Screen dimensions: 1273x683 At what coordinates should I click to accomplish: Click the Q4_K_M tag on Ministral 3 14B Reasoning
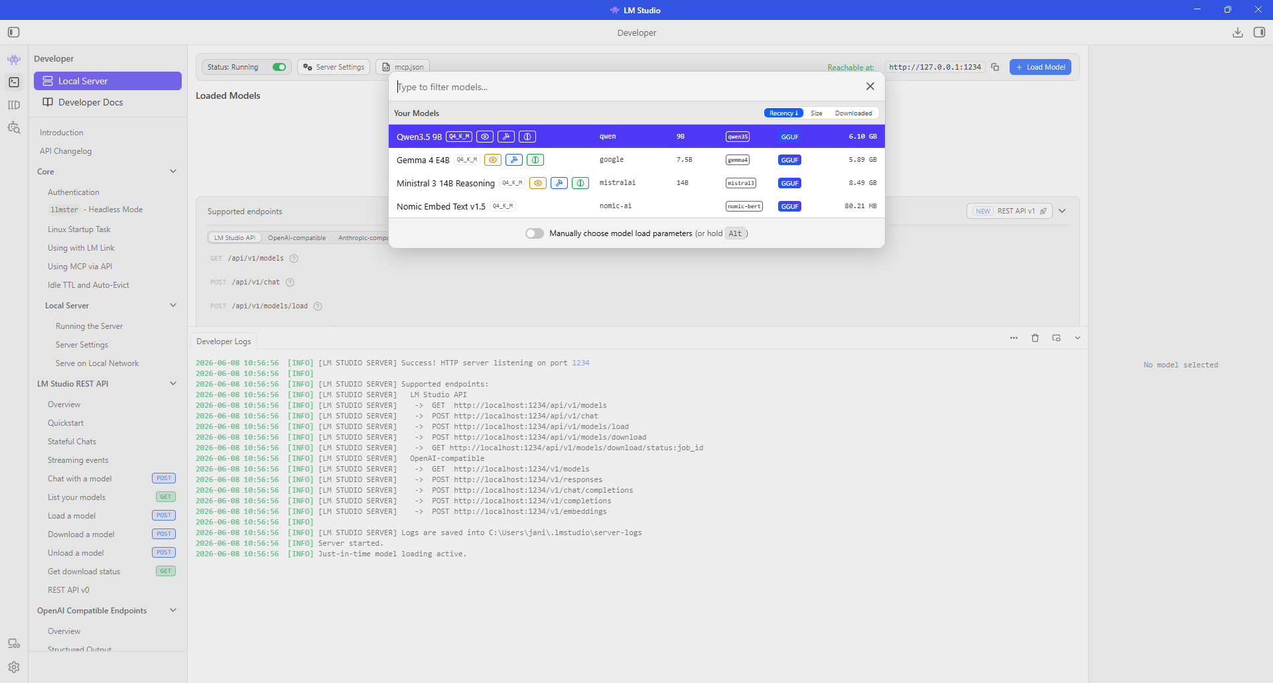(x=512, y=183)
